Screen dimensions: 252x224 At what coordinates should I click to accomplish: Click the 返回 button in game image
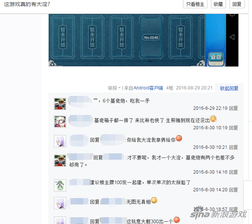216,57
